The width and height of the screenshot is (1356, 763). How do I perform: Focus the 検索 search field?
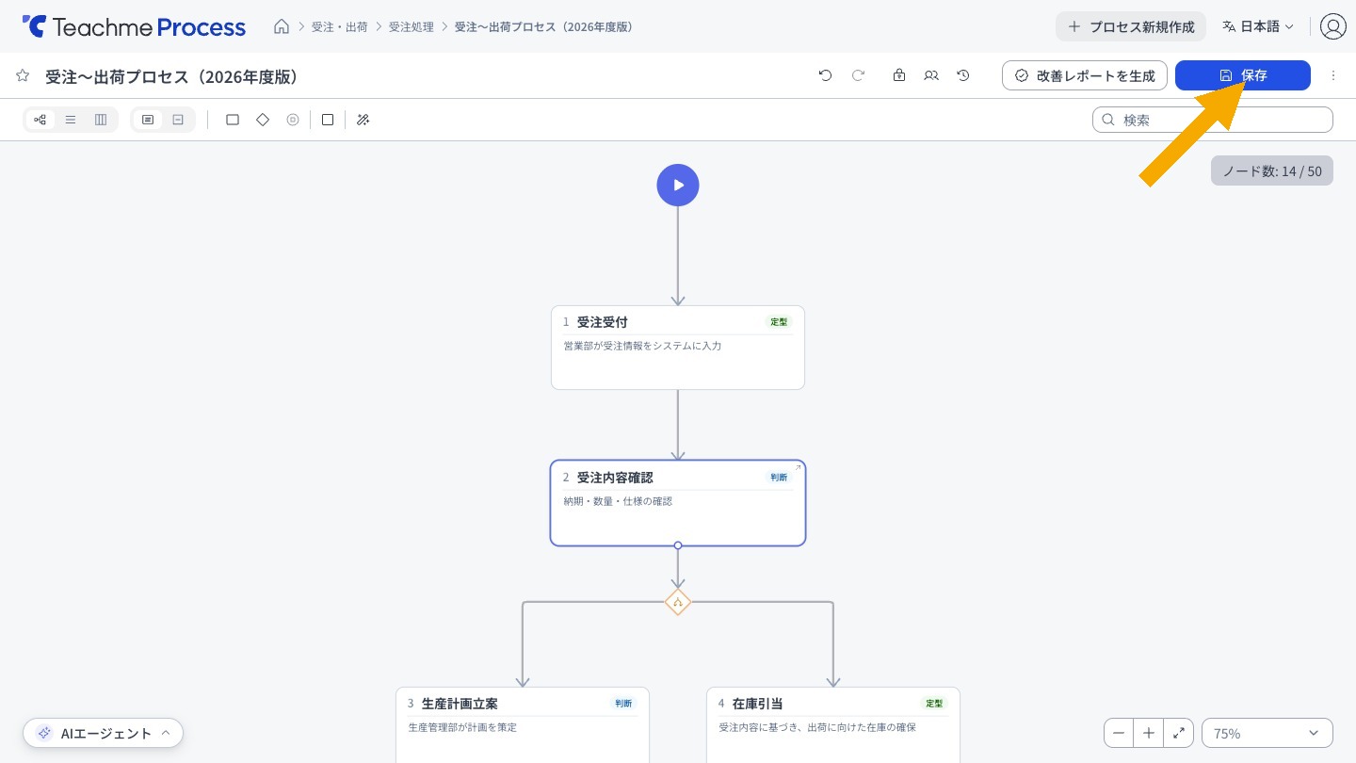tap(1213, 120)
